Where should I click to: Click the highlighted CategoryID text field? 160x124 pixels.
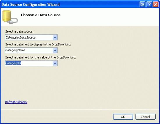click(29, 63)
